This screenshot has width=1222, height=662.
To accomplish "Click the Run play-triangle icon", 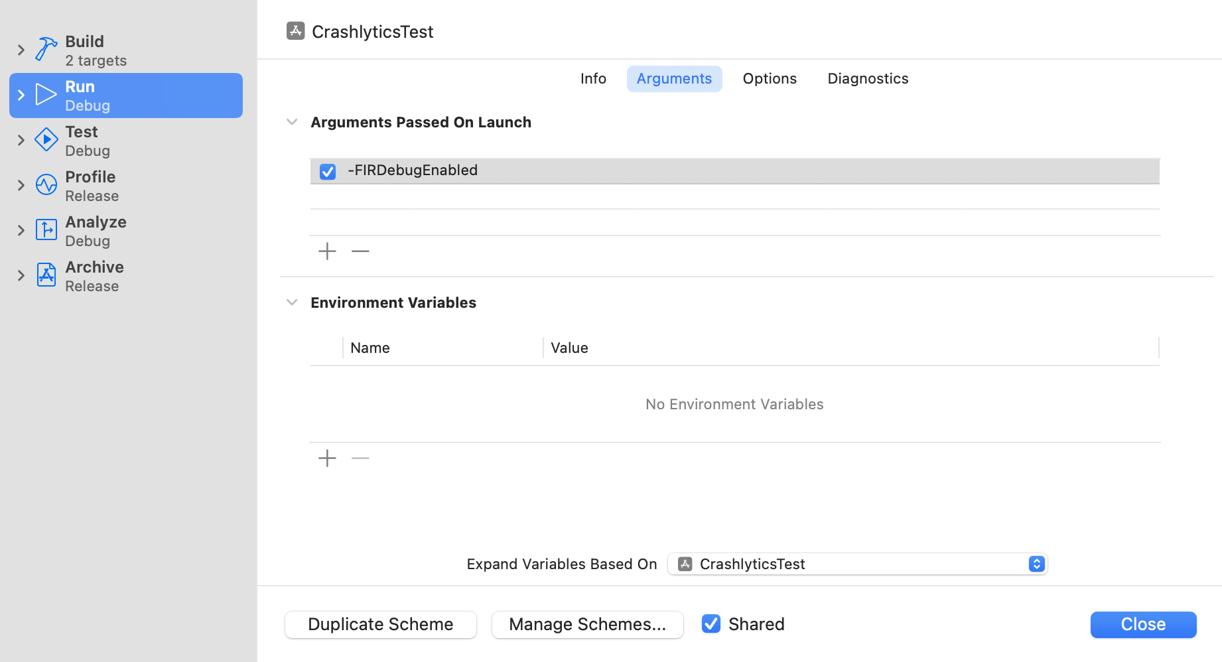I will 46,95.
